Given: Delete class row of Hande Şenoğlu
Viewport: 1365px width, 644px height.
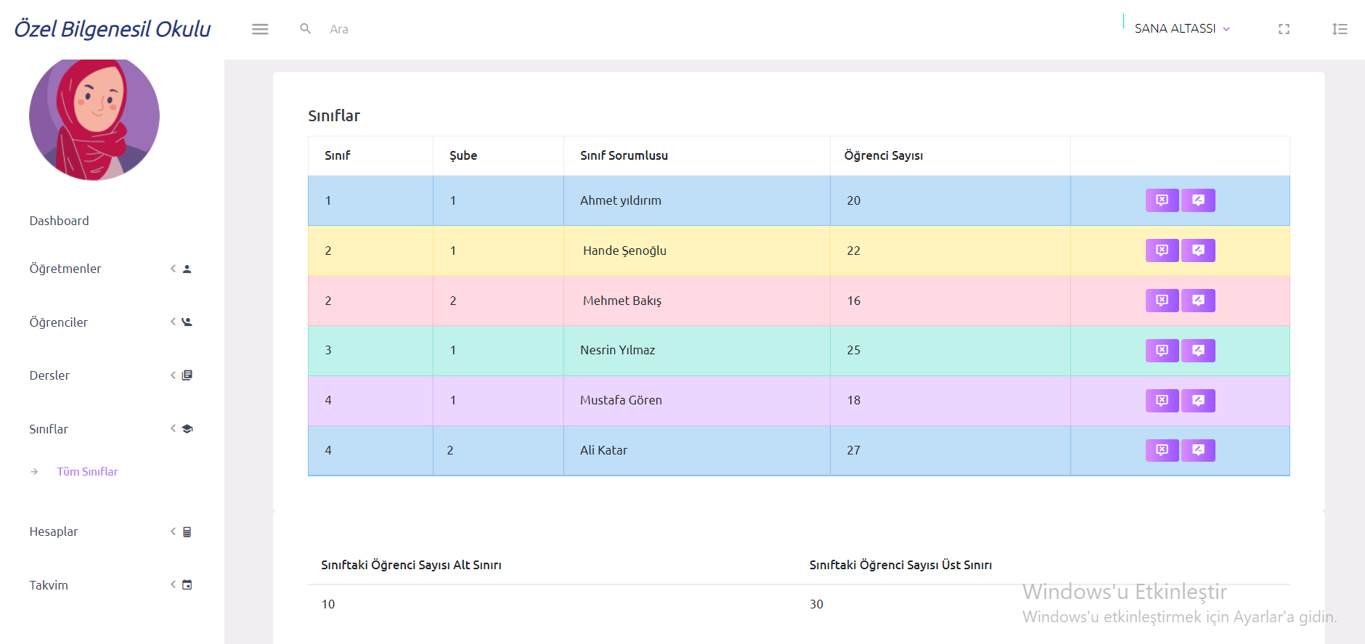Looking at the screenshot, I should coord(1162,250).
